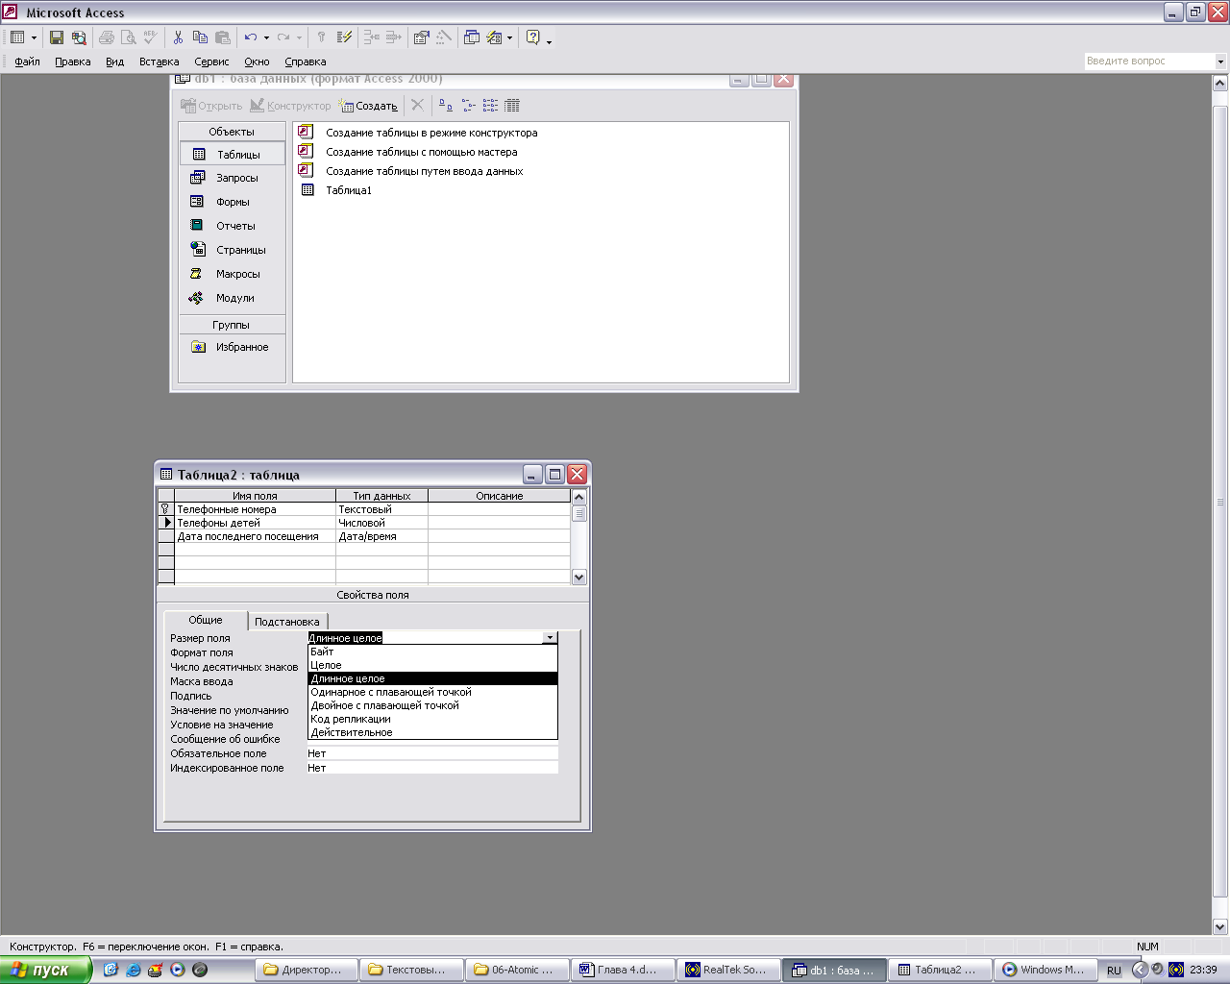Click the Properties toolbar icon
The image size is (1230, 984).
[421, 37]
